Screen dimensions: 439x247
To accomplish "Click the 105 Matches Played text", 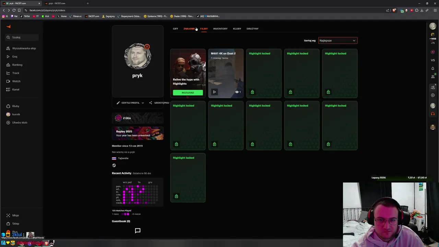I will 121,211.
